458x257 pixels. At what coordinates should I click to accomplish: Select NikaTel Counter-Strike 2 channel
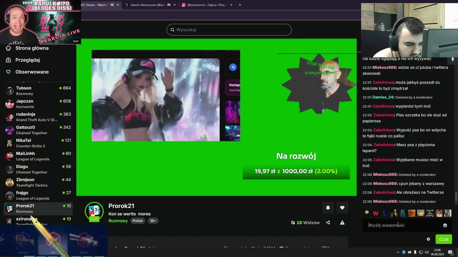38,143
